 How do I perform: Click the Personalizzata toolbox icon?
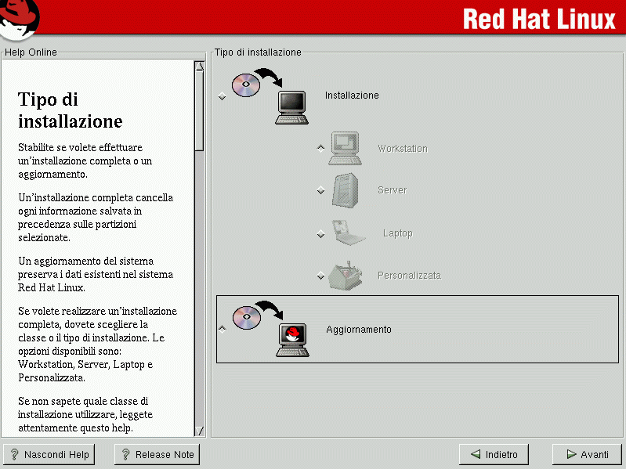345,276
